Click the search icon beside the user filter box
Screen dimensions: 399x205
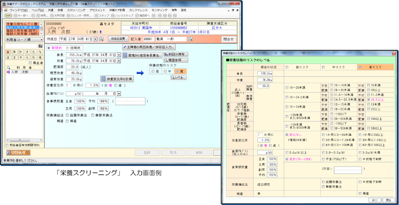click(x=40, y=46)
